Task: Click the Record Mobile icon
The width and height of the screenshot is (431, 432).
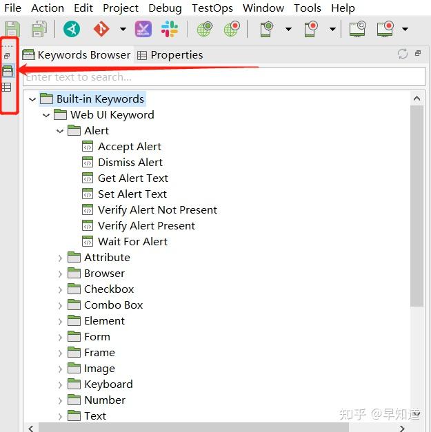Action: click(311, 29)
